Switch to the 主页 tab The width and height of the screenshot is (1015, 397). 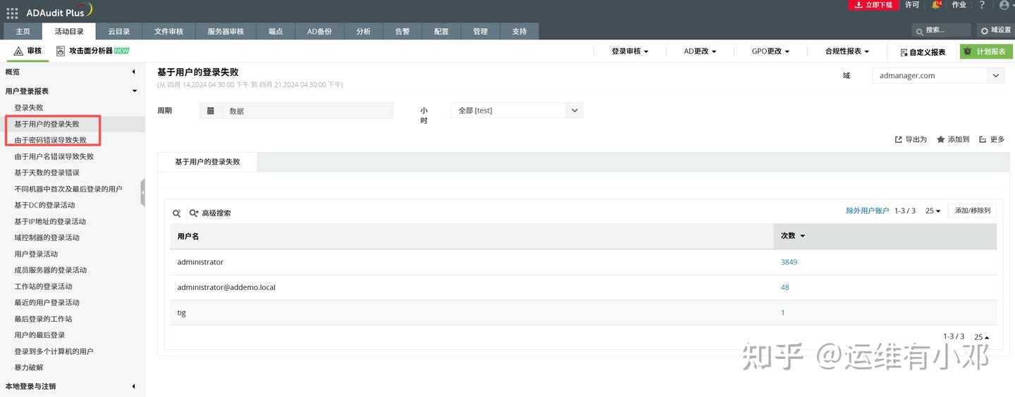coord(23,31)
